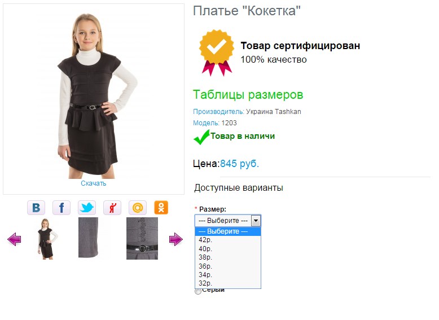Click the left purple gallery arrow
439x320 pixels.
click(x=14, y=240)
